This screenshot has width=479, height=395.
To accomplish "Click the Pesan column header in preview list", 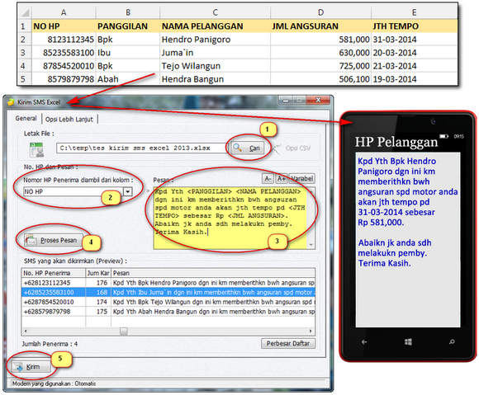I will pyautogui.click(x=213, y=273).
